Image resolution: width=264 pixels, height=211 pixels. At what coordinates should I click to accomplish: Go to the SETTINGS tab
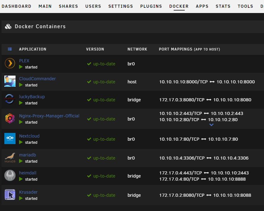point(121,6)
